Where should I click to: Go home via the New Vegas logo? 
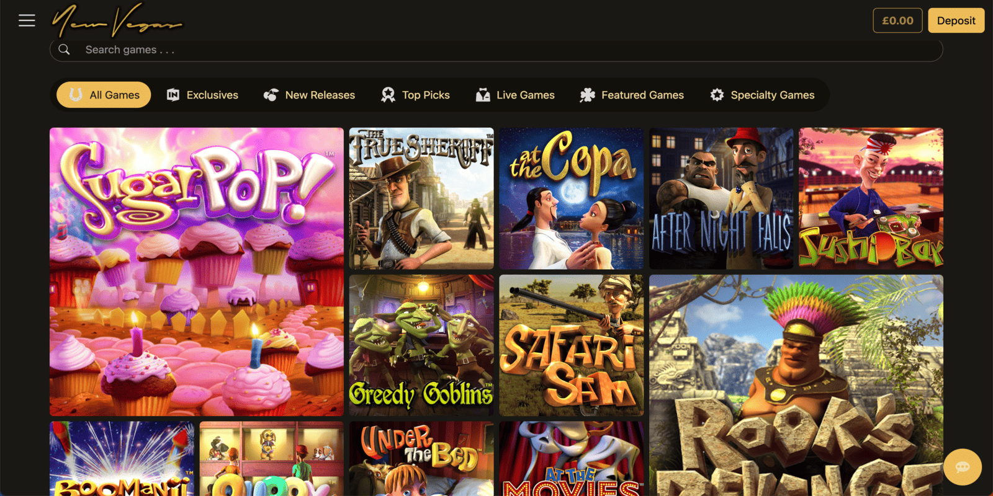(117, 20)
